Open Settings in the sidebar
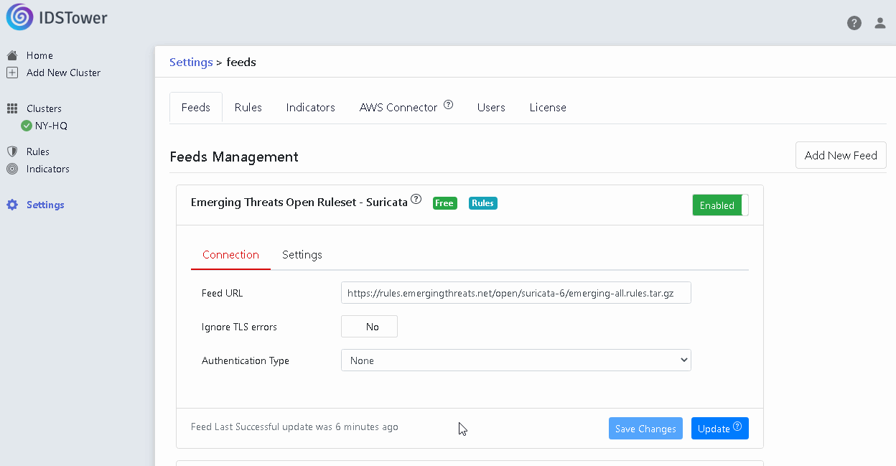This screenshot has height=466, width=896. tap(45, 205)
